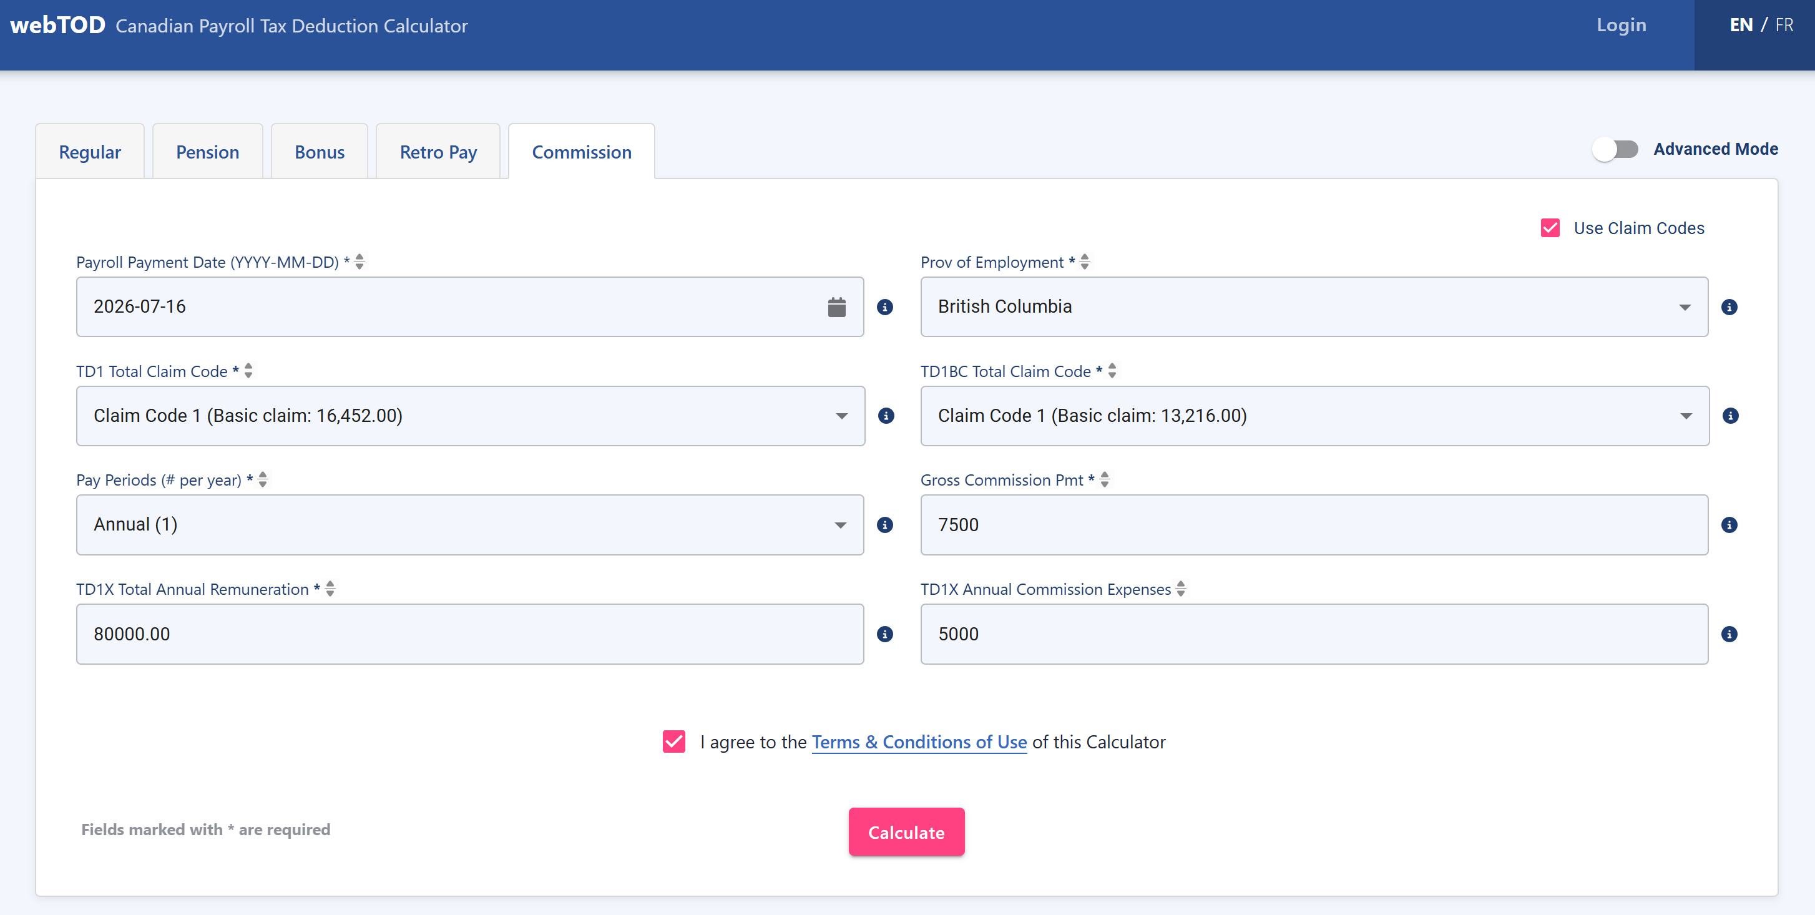The height and width of the screenshot is (915, 1815).
Task: Click the TD1X Total Annual Remuneration input
Action: [x=470, y=634]
